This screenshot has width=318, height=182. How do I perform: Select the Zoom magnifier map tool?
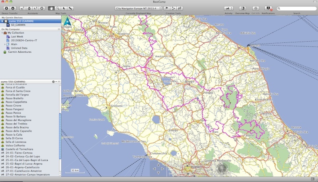[x=58, y=8]
